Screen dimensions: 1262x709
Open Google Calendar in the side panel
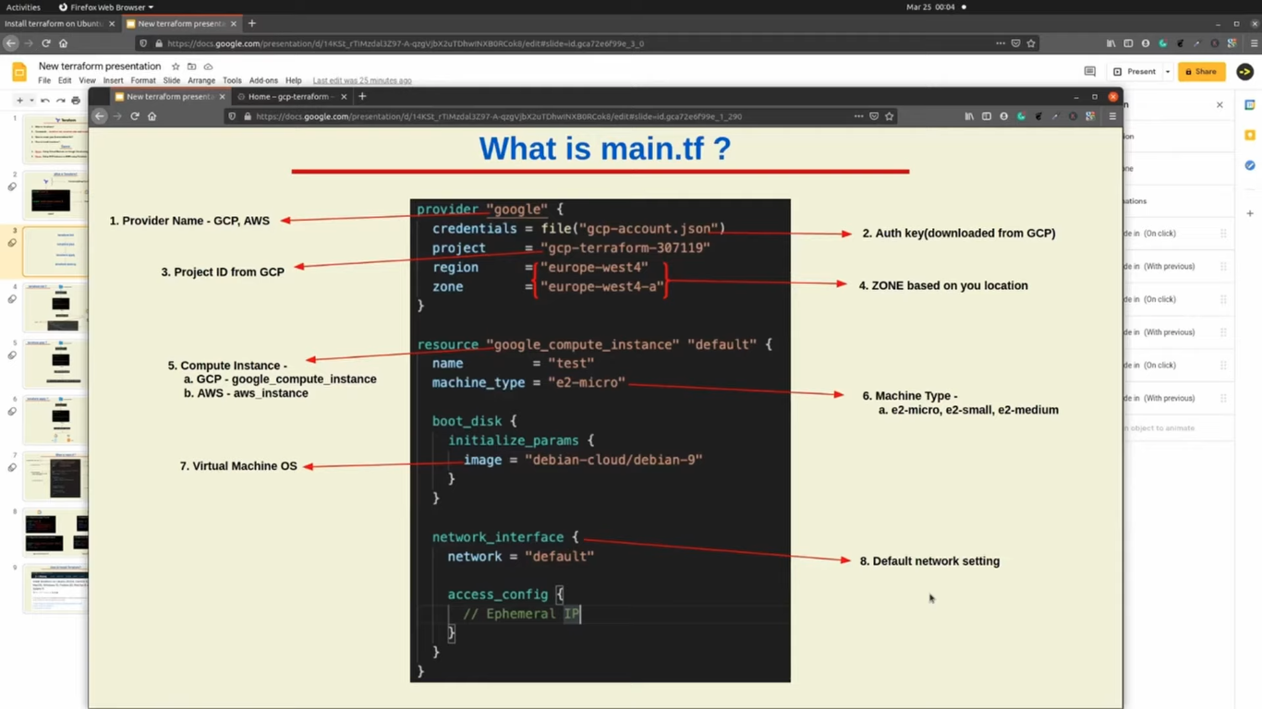click(1250, 104)
